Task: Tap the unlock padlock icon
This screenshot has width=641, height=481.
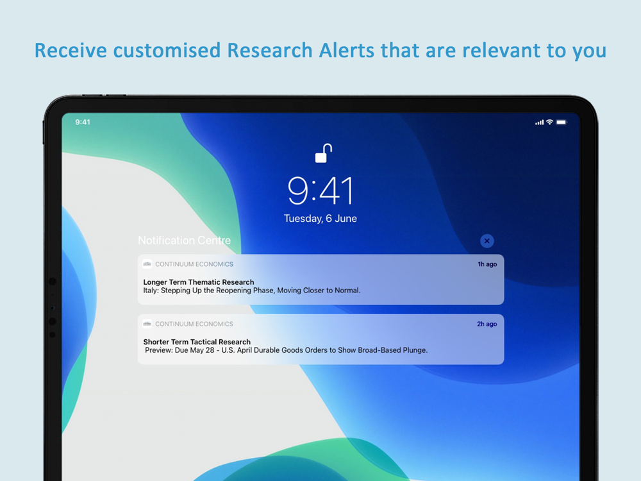Action: point(323,153)
